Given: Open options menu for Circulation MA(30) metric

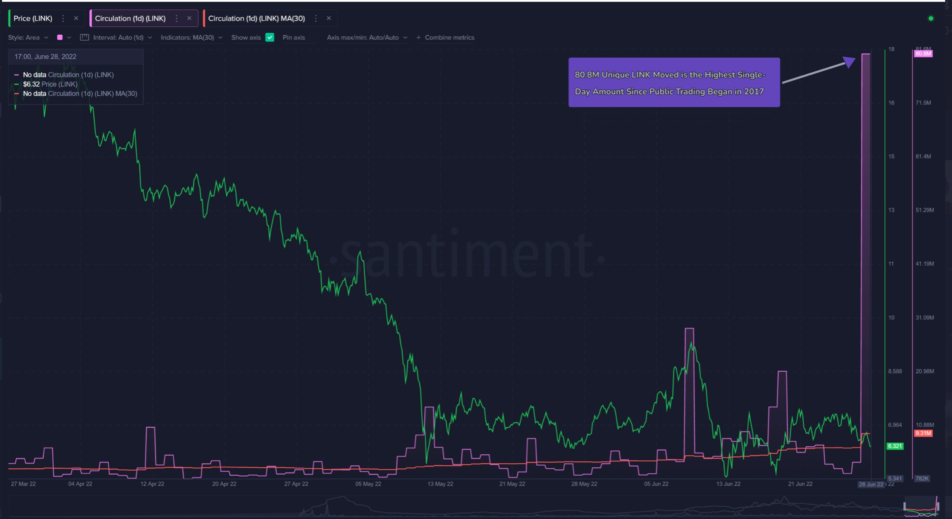Looking at the screenshot, I should pyautogui.click(x=316, y=18).
